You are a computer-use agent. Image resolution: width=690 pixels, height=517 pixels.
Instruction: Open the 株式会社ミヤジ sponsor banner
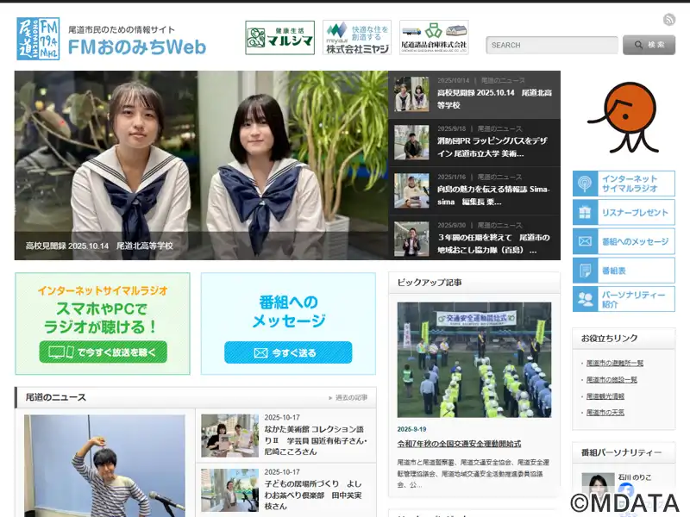356,38
